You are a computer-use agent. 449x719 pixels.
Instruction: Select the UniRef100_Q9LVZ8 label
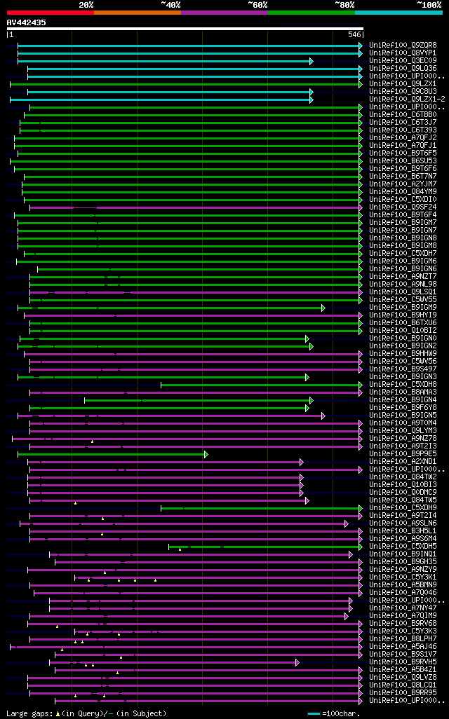click(403, 677)
